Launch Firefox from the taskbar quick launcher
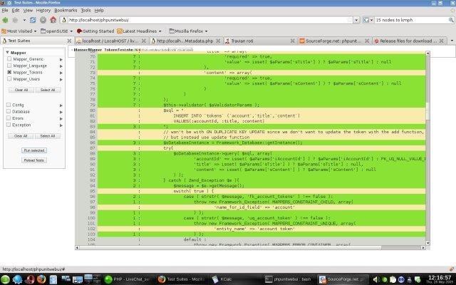The image size is (456, 285). (x=41, y=279)
